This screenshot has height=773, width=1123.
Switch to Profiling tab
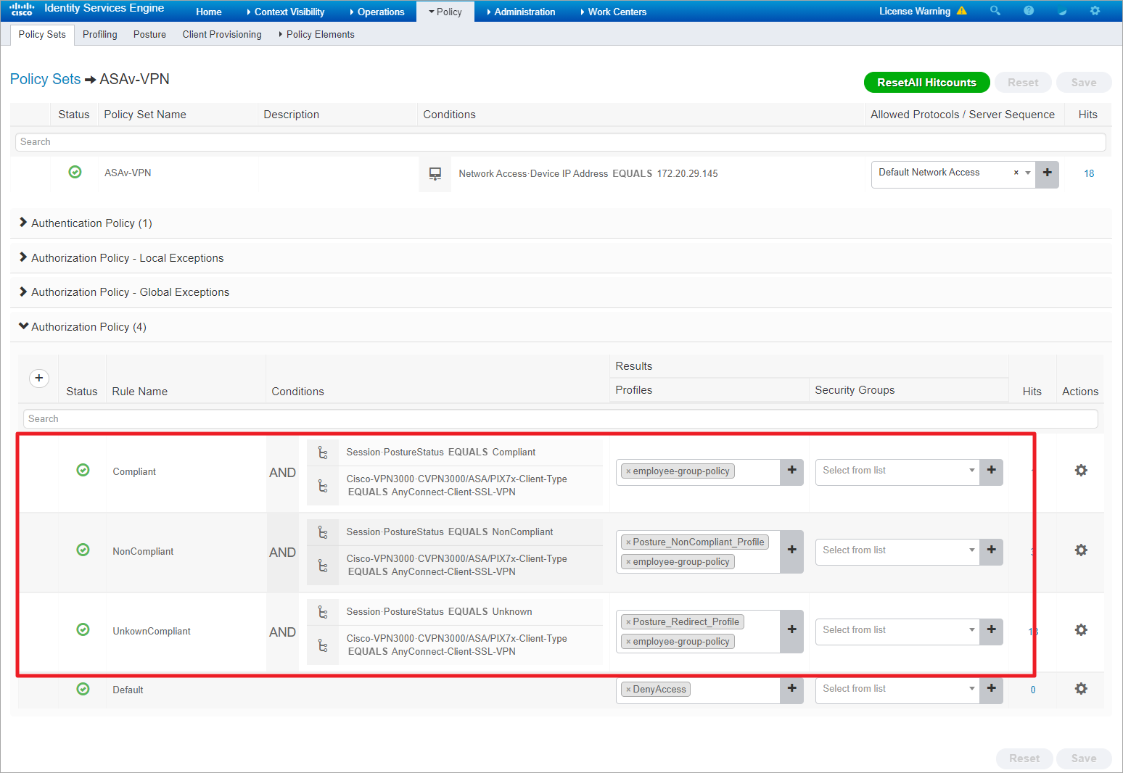(x=100, y=34)
